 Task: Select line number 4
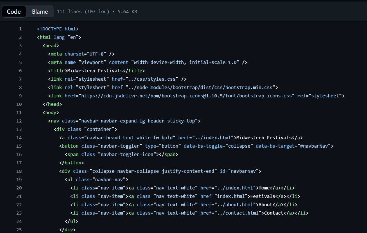point(20,54)
